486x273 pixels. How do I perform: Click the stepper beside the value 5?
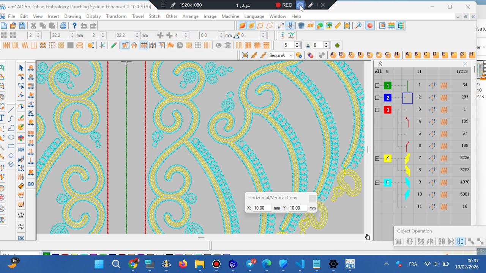297,45
